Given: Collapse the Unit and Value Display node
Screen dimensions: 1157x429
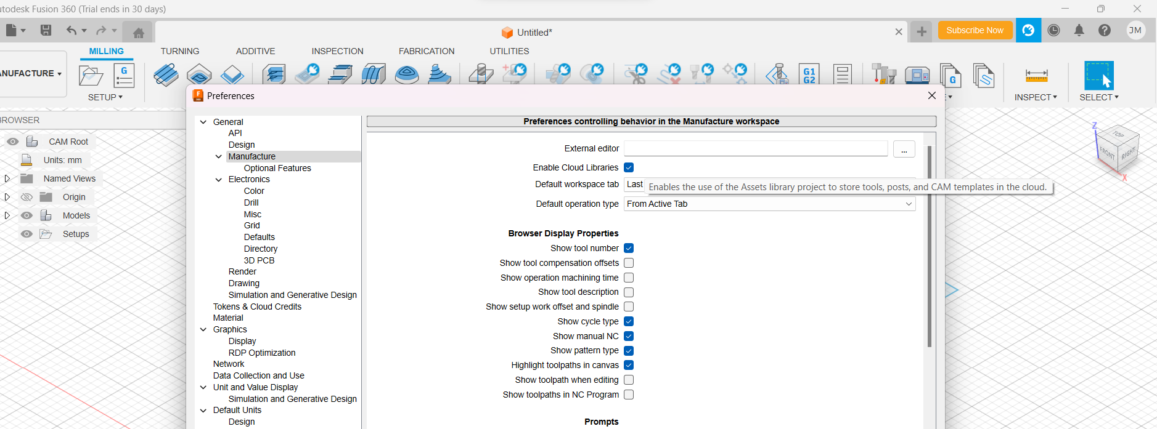Looking at the screenshot, I should click(203, 387).
